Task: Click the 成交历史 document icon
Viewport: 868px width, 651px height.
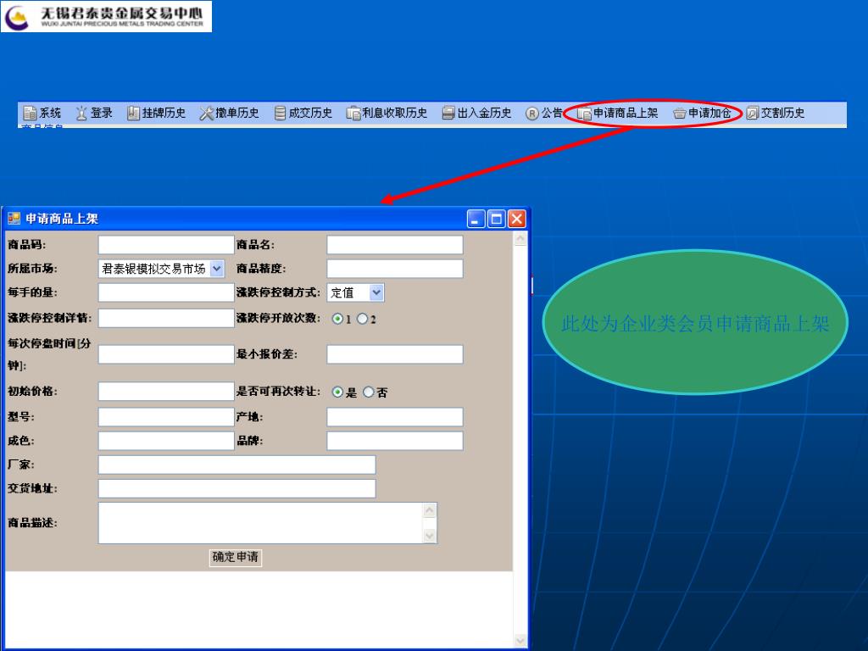Action: 280,113
